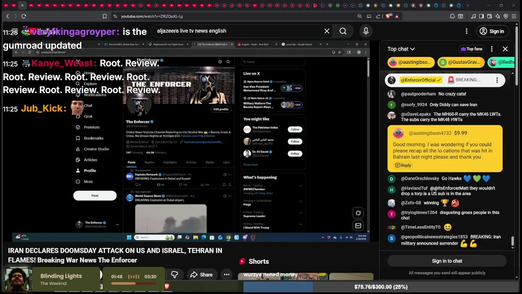Bookmark this page in address bar
The height and width of the screenshot is (294, 522).
coord(105,16)
